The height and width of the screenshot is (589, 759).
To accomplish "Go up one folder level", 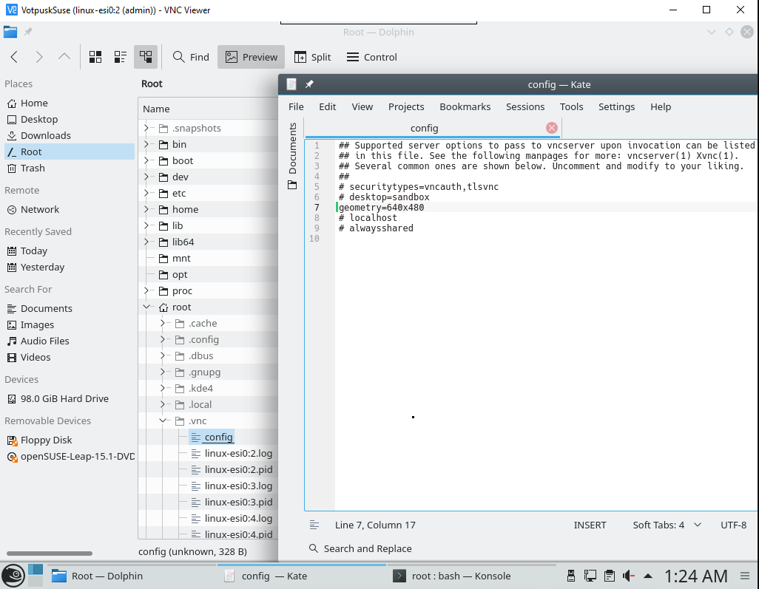I will click(64, 57).
